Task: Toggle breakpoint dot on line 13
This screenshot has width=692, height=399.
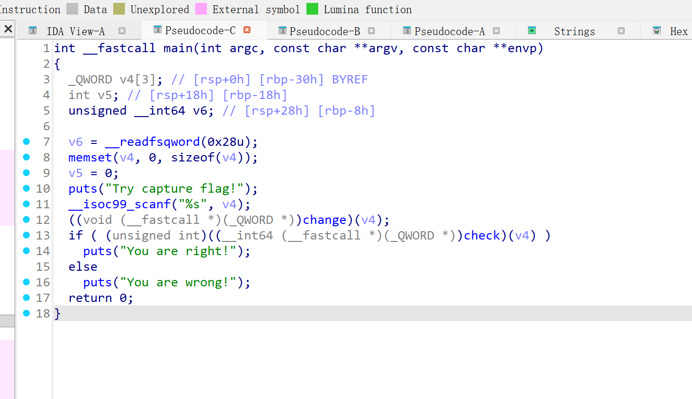Action: coord(26,235)
